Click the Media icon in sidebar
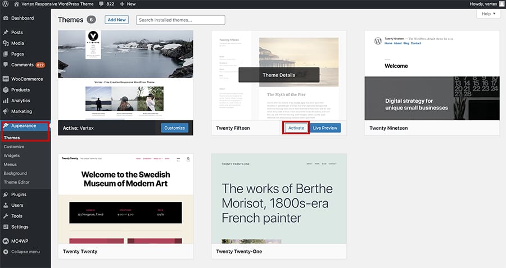The height and width of the screenshot is (268, 506). click(x=6, y=43)
